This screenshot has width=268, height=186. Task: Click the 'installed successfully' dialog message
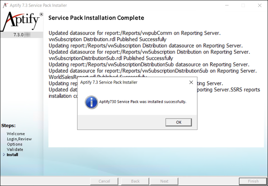click(143, 102)
